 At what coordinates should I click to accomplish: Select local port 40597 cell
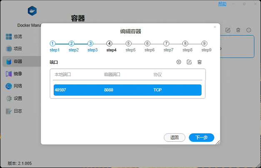point(60,90)
